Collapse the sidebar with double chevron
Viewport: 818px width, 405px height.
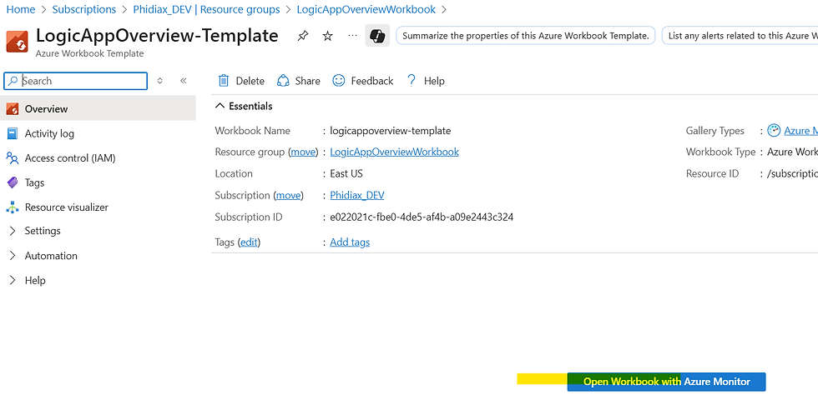183,81
